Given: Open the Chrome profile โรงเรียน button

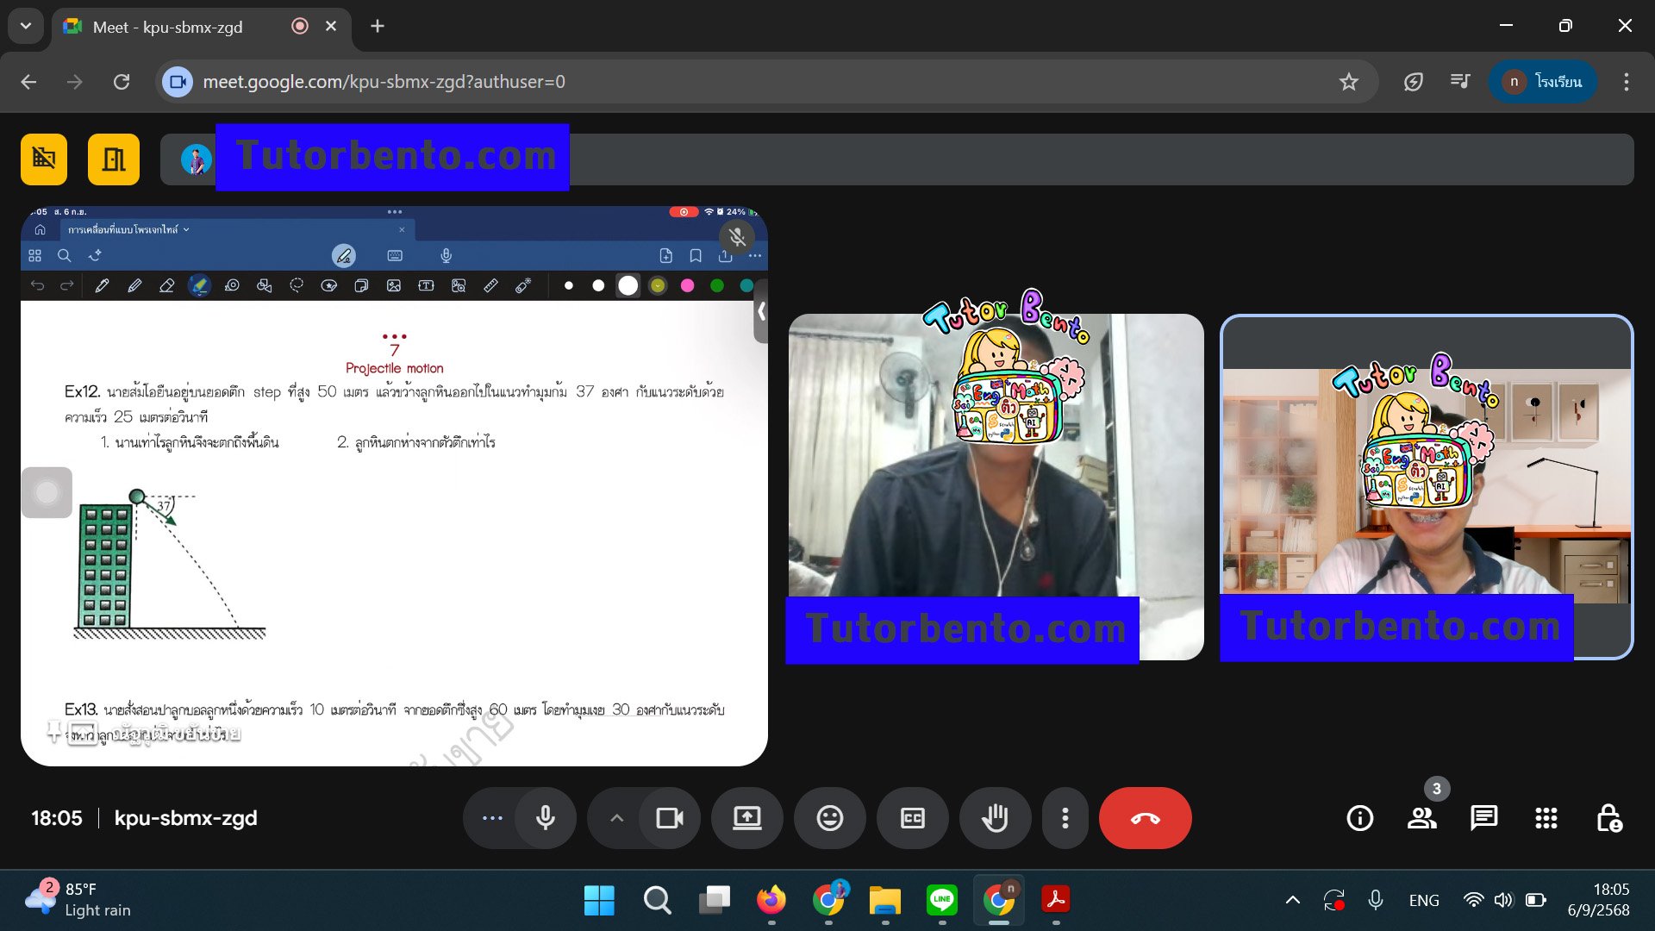Looking at the screenshot, I should click(x=1543, y=82).
